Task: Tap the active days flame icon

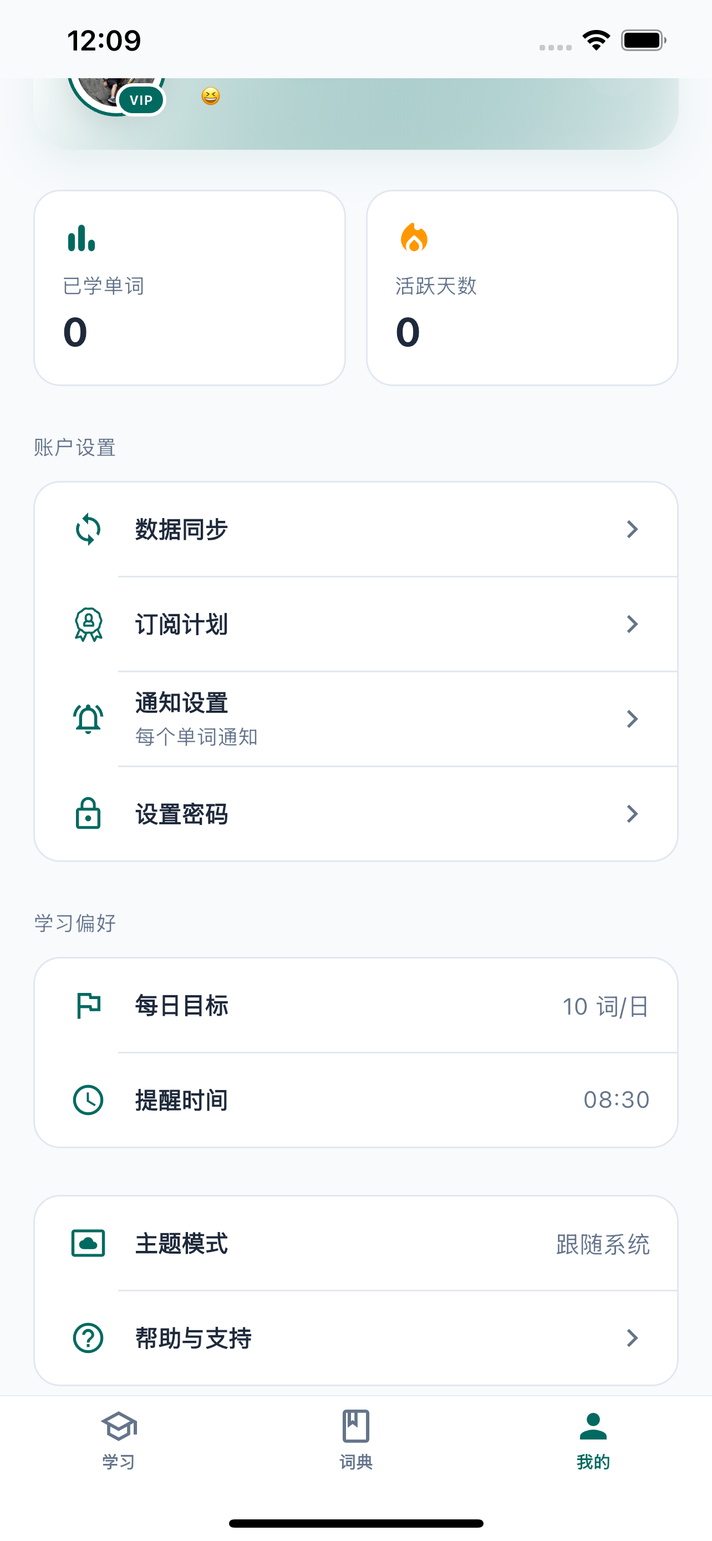Action: 414,238
